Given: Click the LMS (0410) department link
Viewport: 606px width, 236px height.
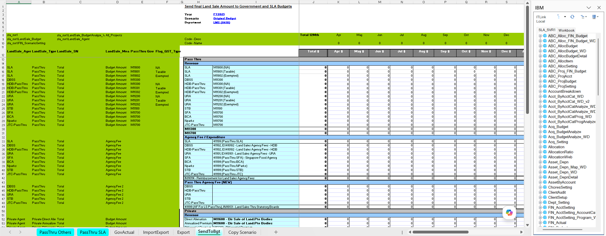Looking at the screenshot, I should pos(222,22).
